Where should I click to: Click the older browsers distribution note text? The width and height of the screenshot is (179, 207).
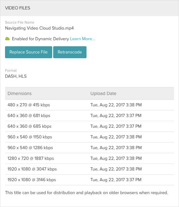87,193
